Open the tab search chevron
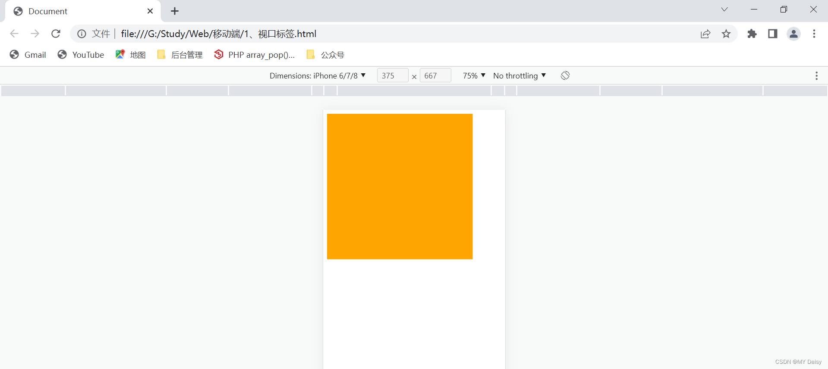Viewport: 828px width, 369px height. (x=724, y=9)
